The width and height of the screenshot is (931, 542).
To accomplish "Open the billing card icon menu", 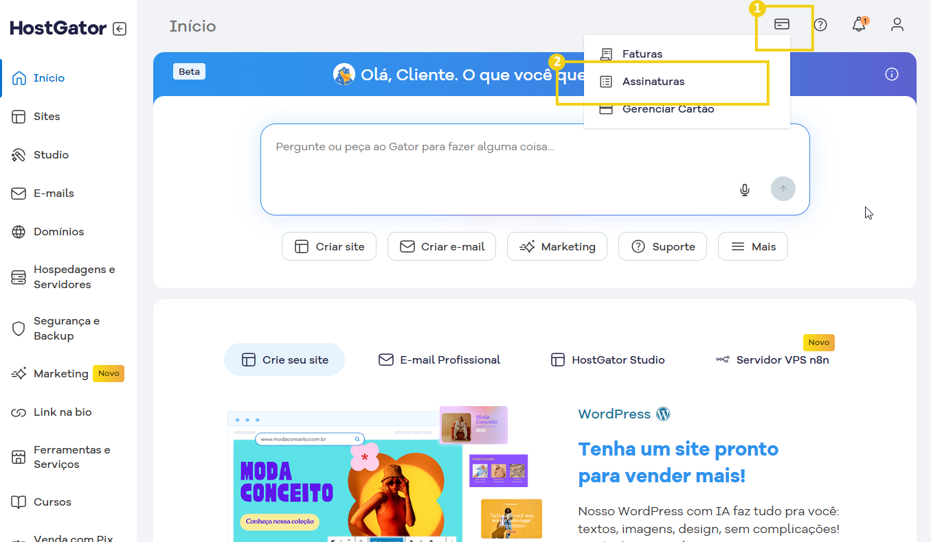I will (782, 25).
